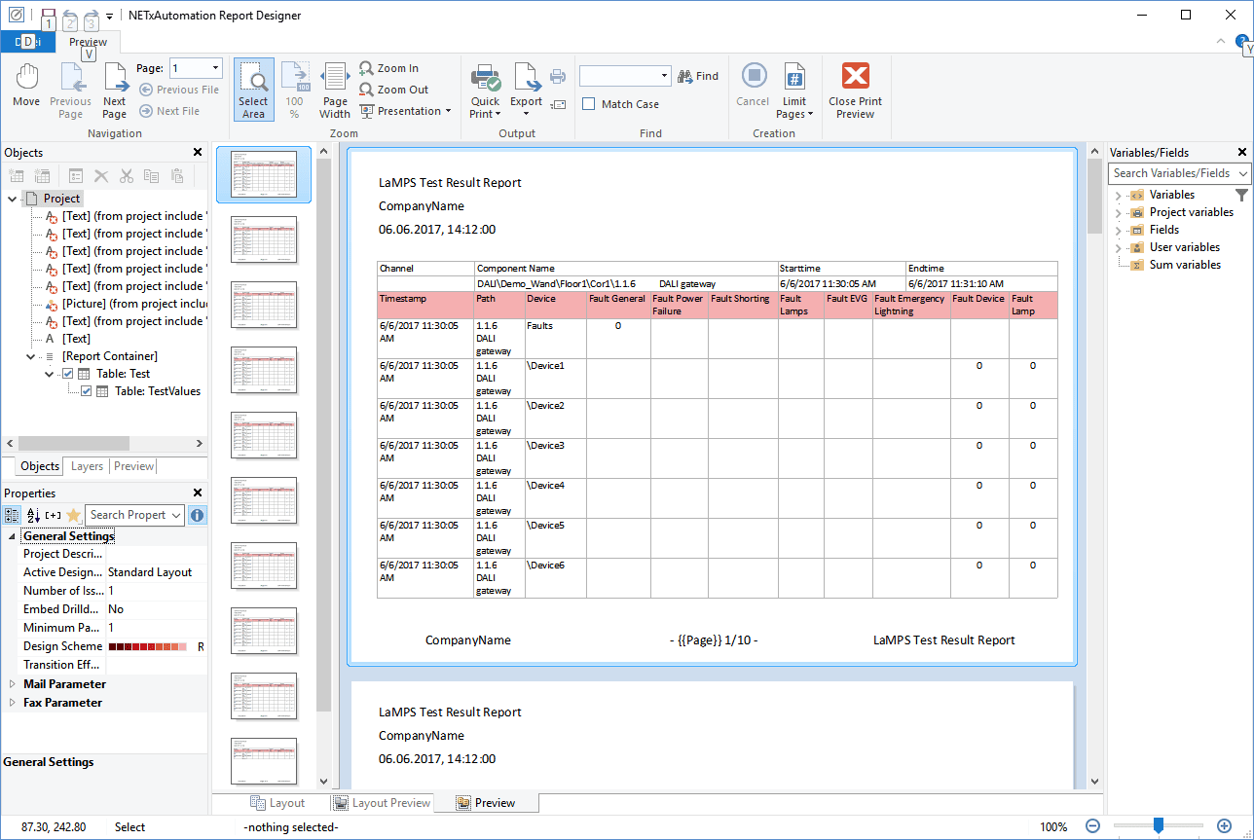
Task: Switch to the Layout Preview tab
Action: 381,803
